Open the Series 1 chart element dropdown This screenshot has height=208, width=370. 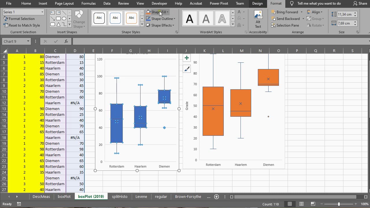pyautogui.click(x=42, y=12)
